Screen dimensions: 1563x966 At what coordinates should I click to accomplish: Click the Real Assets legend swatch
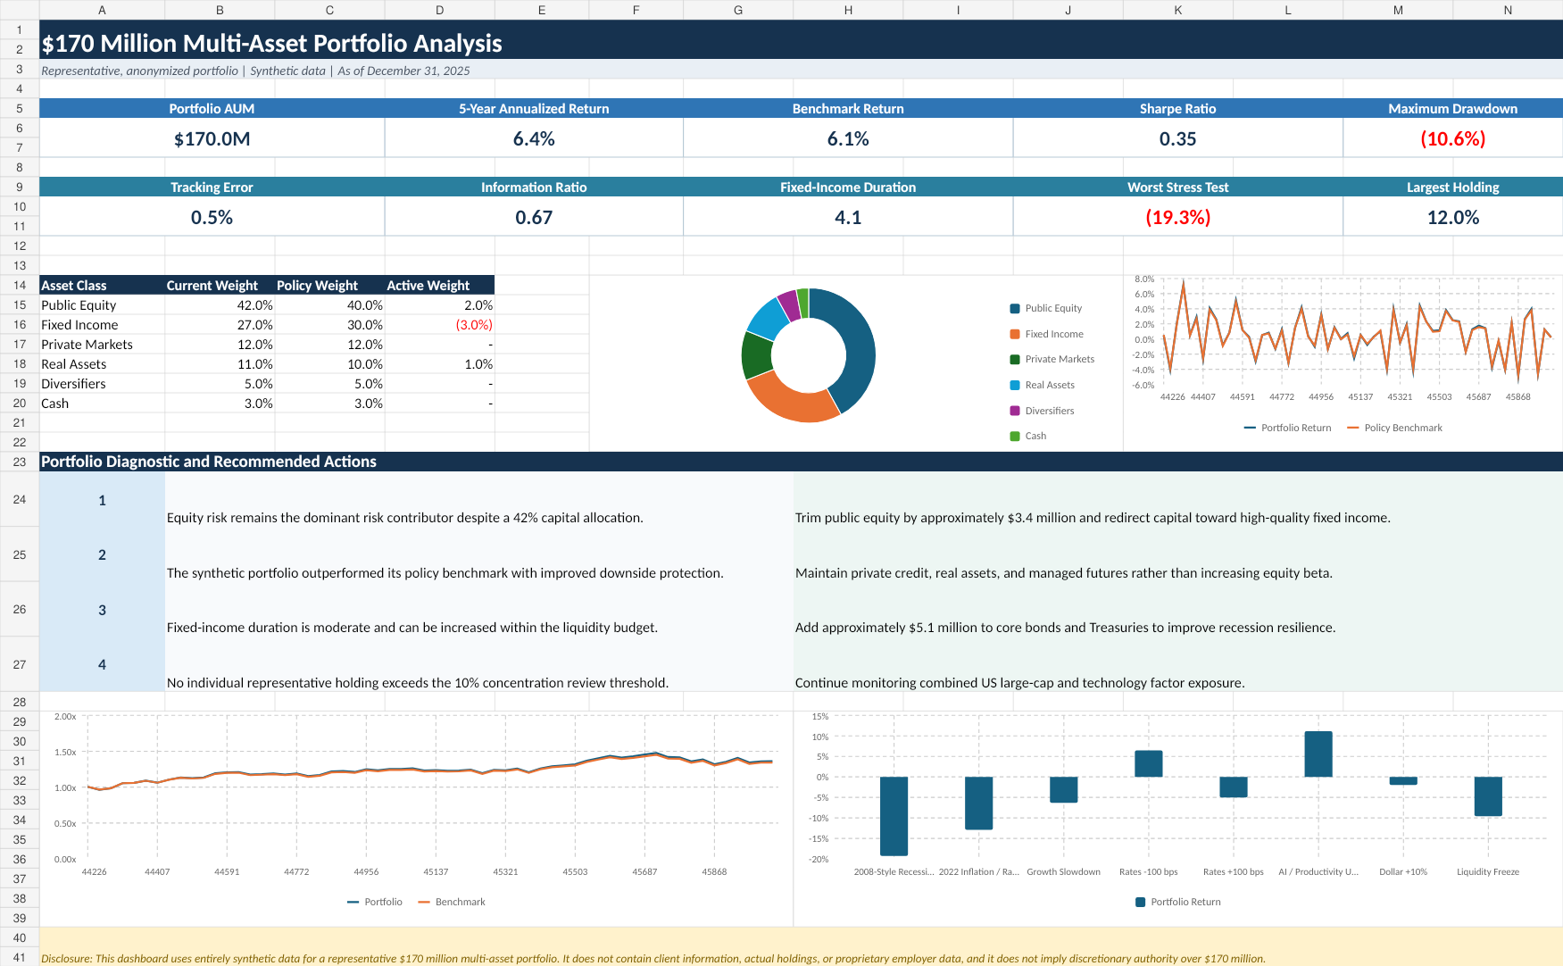pos(1014,385)
